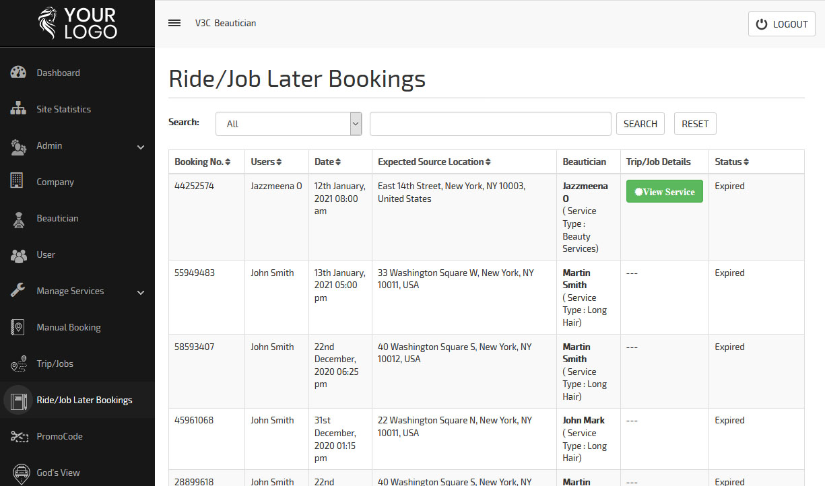825x486 pixels.
Task: Click date 12th January, 2021 08:00 am
Action: point(340,199)
